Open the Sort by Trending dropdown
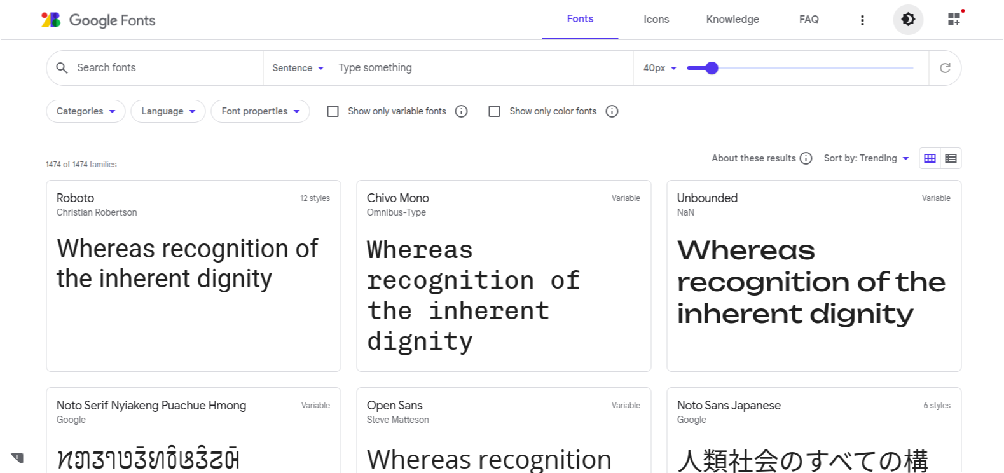 point(866,158)
